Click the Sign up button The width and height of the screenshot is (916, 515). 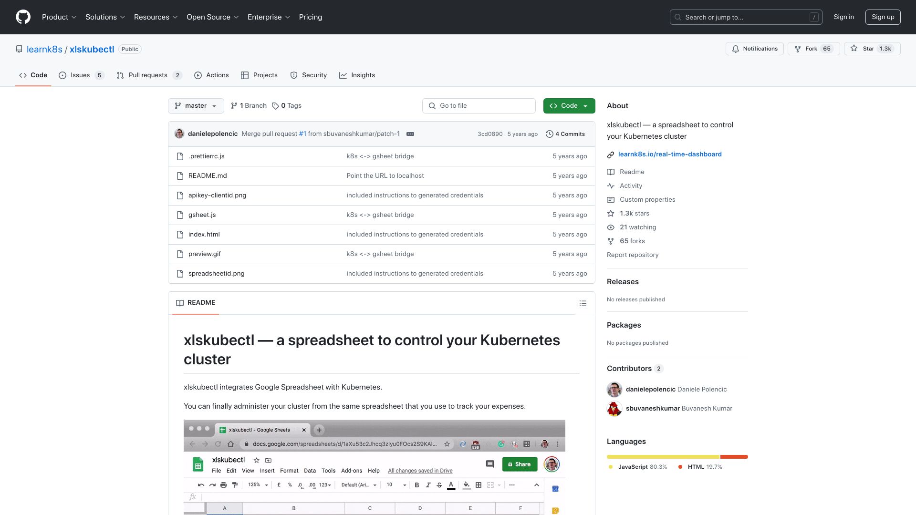pos(883,17)
